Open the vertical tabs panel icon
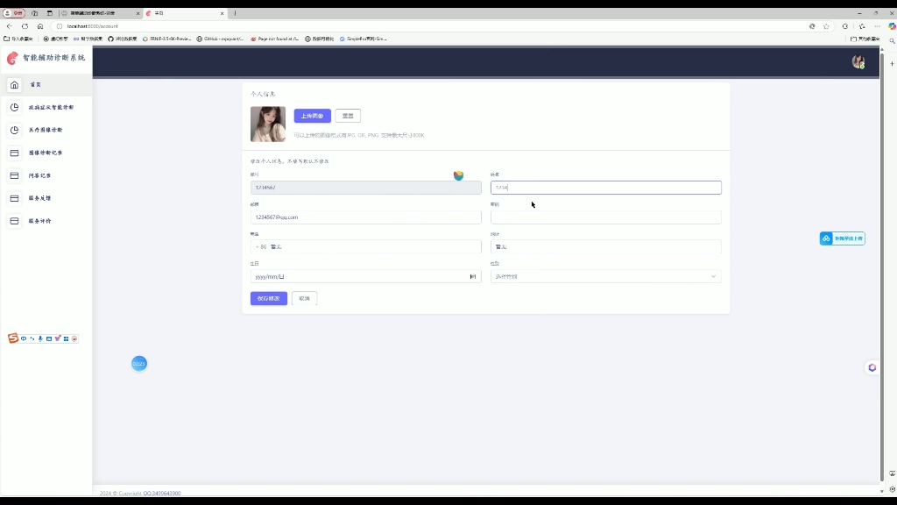This screenshot has height=505, width=897. 50,13
